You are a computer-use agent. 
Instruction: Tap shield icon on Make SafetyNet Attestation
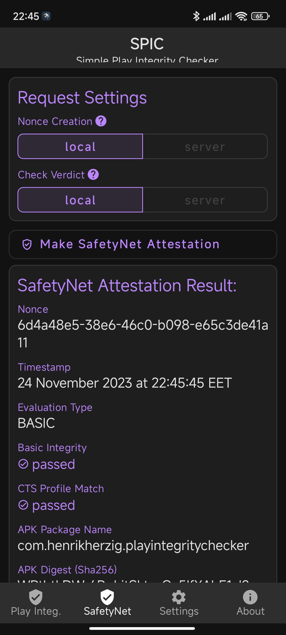click(27, 244)
